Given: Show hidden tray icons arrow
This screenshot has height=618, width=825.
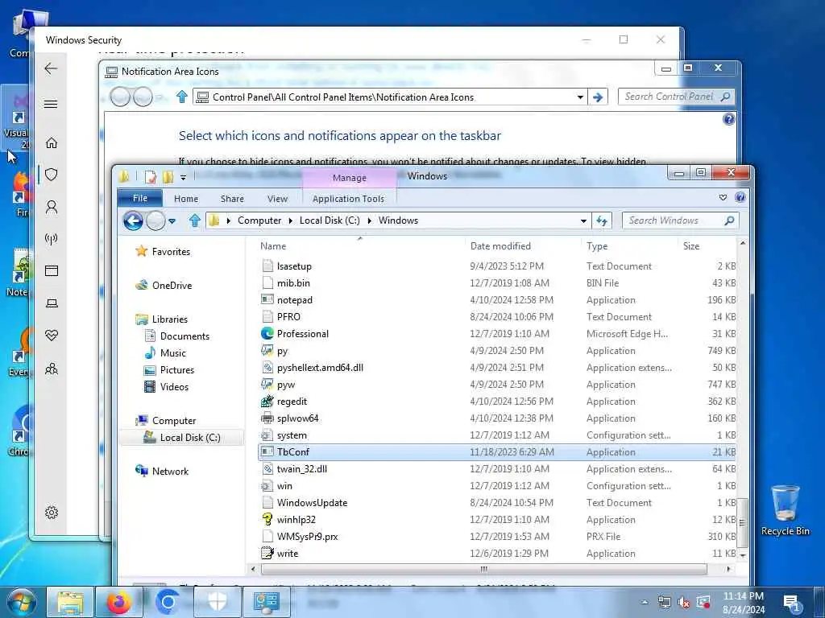Looking at the screenshot, I should tap(645, 603).
